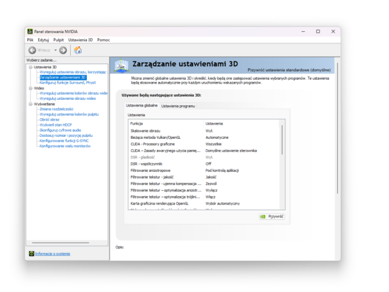Select CUDA – Zasady awaryjnego użycia pamięci row

click(x=204, y=151)
